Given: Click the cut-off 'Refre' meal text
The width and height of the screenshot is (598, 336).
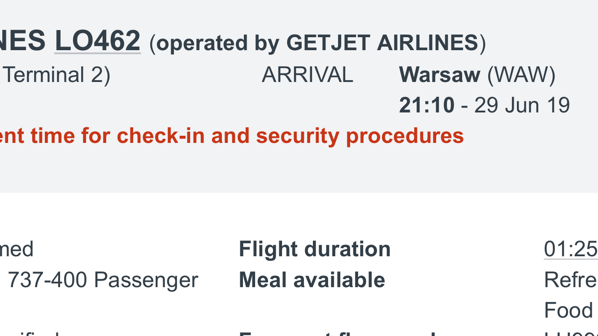Looking at the screenshot, I should [x=570, y=280].
